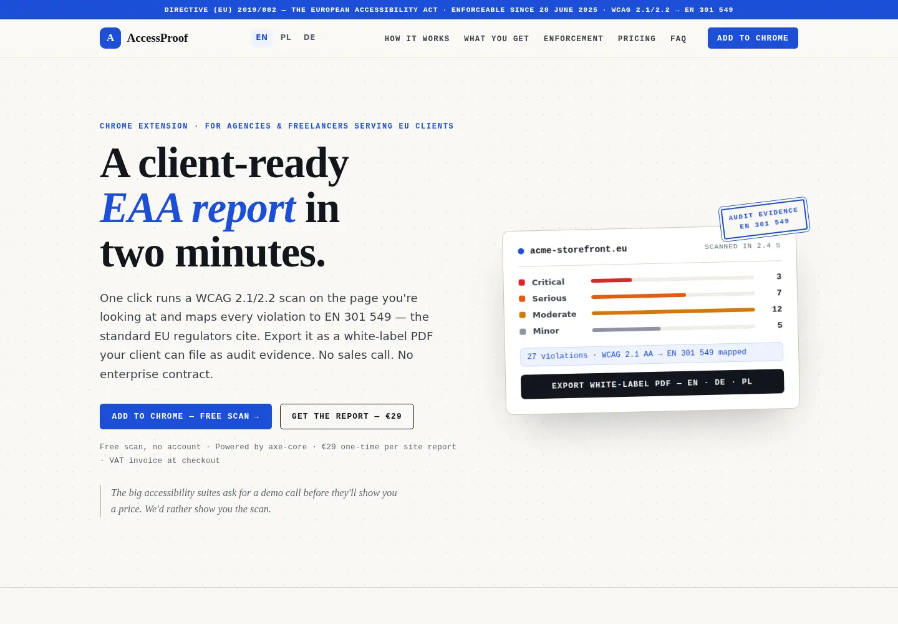Go to Pricing
This screenshot has width=898, height=624.
pyautogui.click(x=637, y=39)
